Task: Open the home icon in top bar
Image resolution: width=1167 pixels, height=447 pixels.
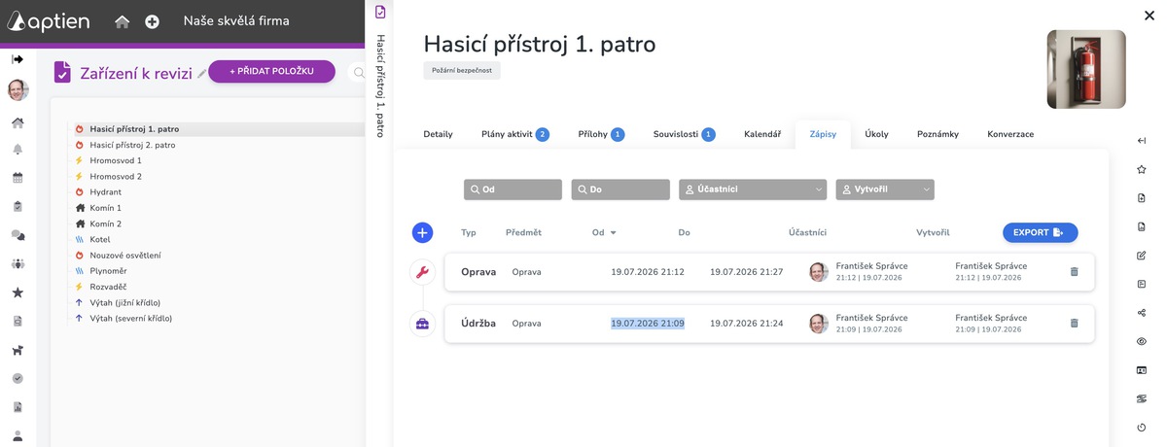Action: 122,21
